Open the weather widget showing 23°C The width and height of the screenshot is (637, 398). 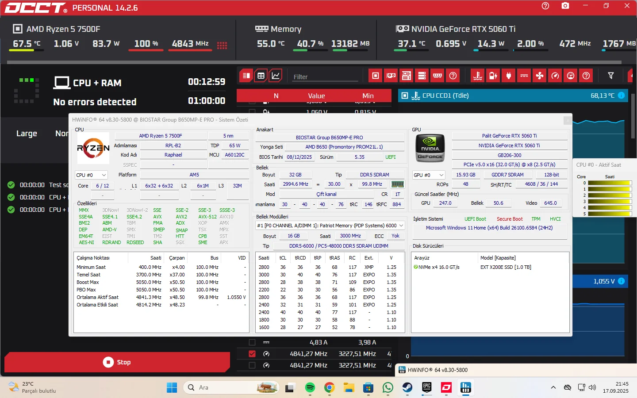pyautogui.click(x=33, y=387)
